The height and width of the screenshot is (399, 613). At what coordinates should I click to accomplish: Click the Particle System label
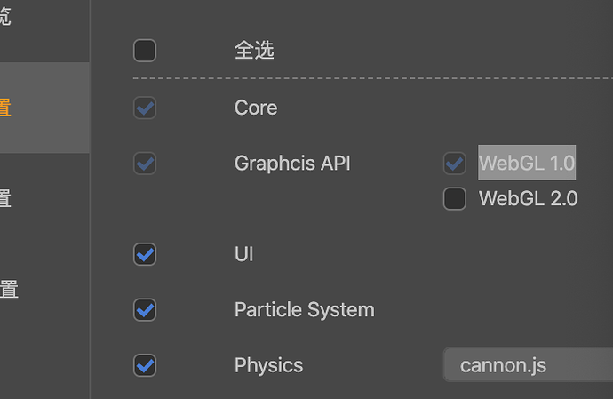pyautogui.click(x=304, y=310)
